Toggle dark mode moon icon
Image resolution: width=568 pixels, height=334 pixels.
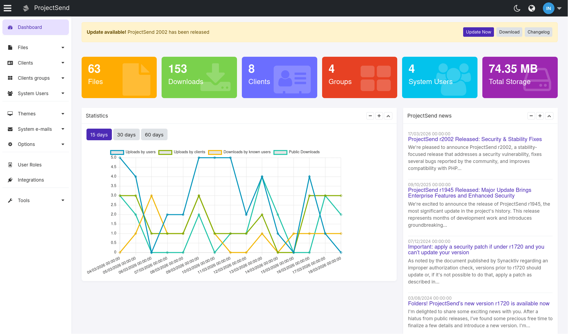517,8
